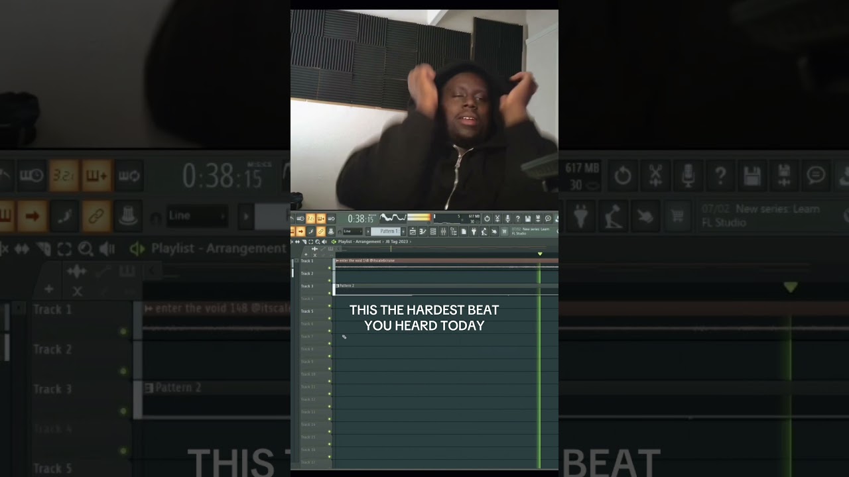Click the orange output peak meter
The height and width of the screenshot is (477, 849).
[419, 217]
